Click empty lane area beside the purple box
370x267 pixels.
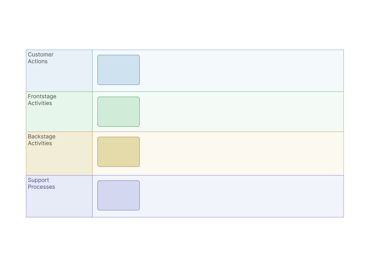(235, 196)
